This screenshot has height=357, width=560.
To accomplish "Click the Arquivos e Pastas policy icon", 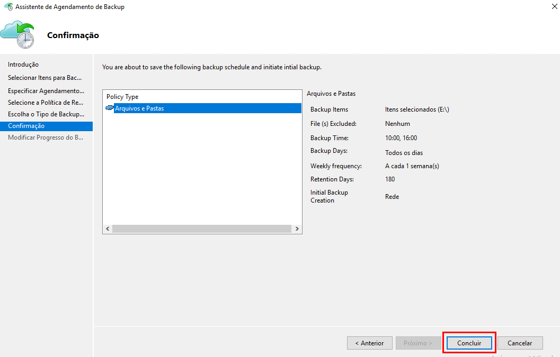I will tap(110, 108).
